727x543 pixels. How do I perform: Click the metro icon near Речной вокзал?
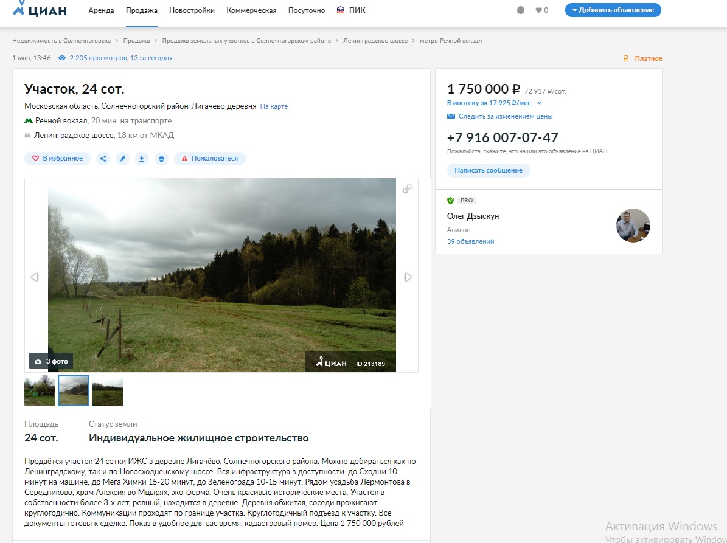(28, 120)
